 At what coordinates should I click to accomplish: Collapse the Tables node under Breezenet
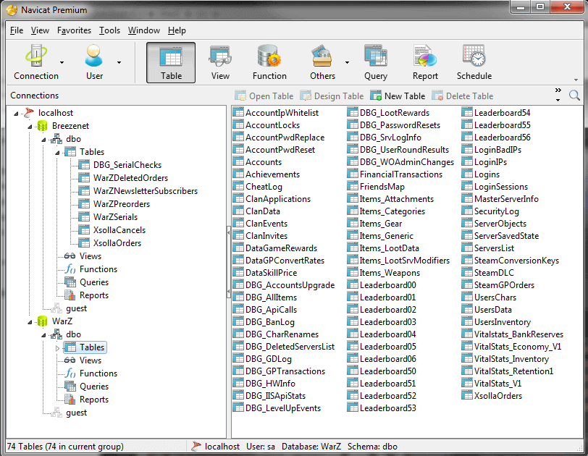pos(57,153)
